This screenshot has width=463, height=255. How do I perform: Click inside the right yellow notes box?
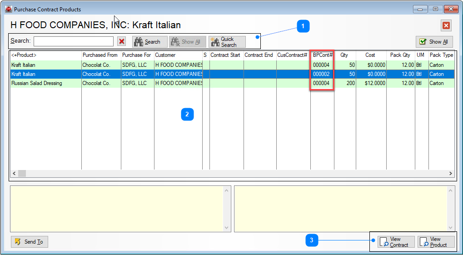[x=341, y=209]
